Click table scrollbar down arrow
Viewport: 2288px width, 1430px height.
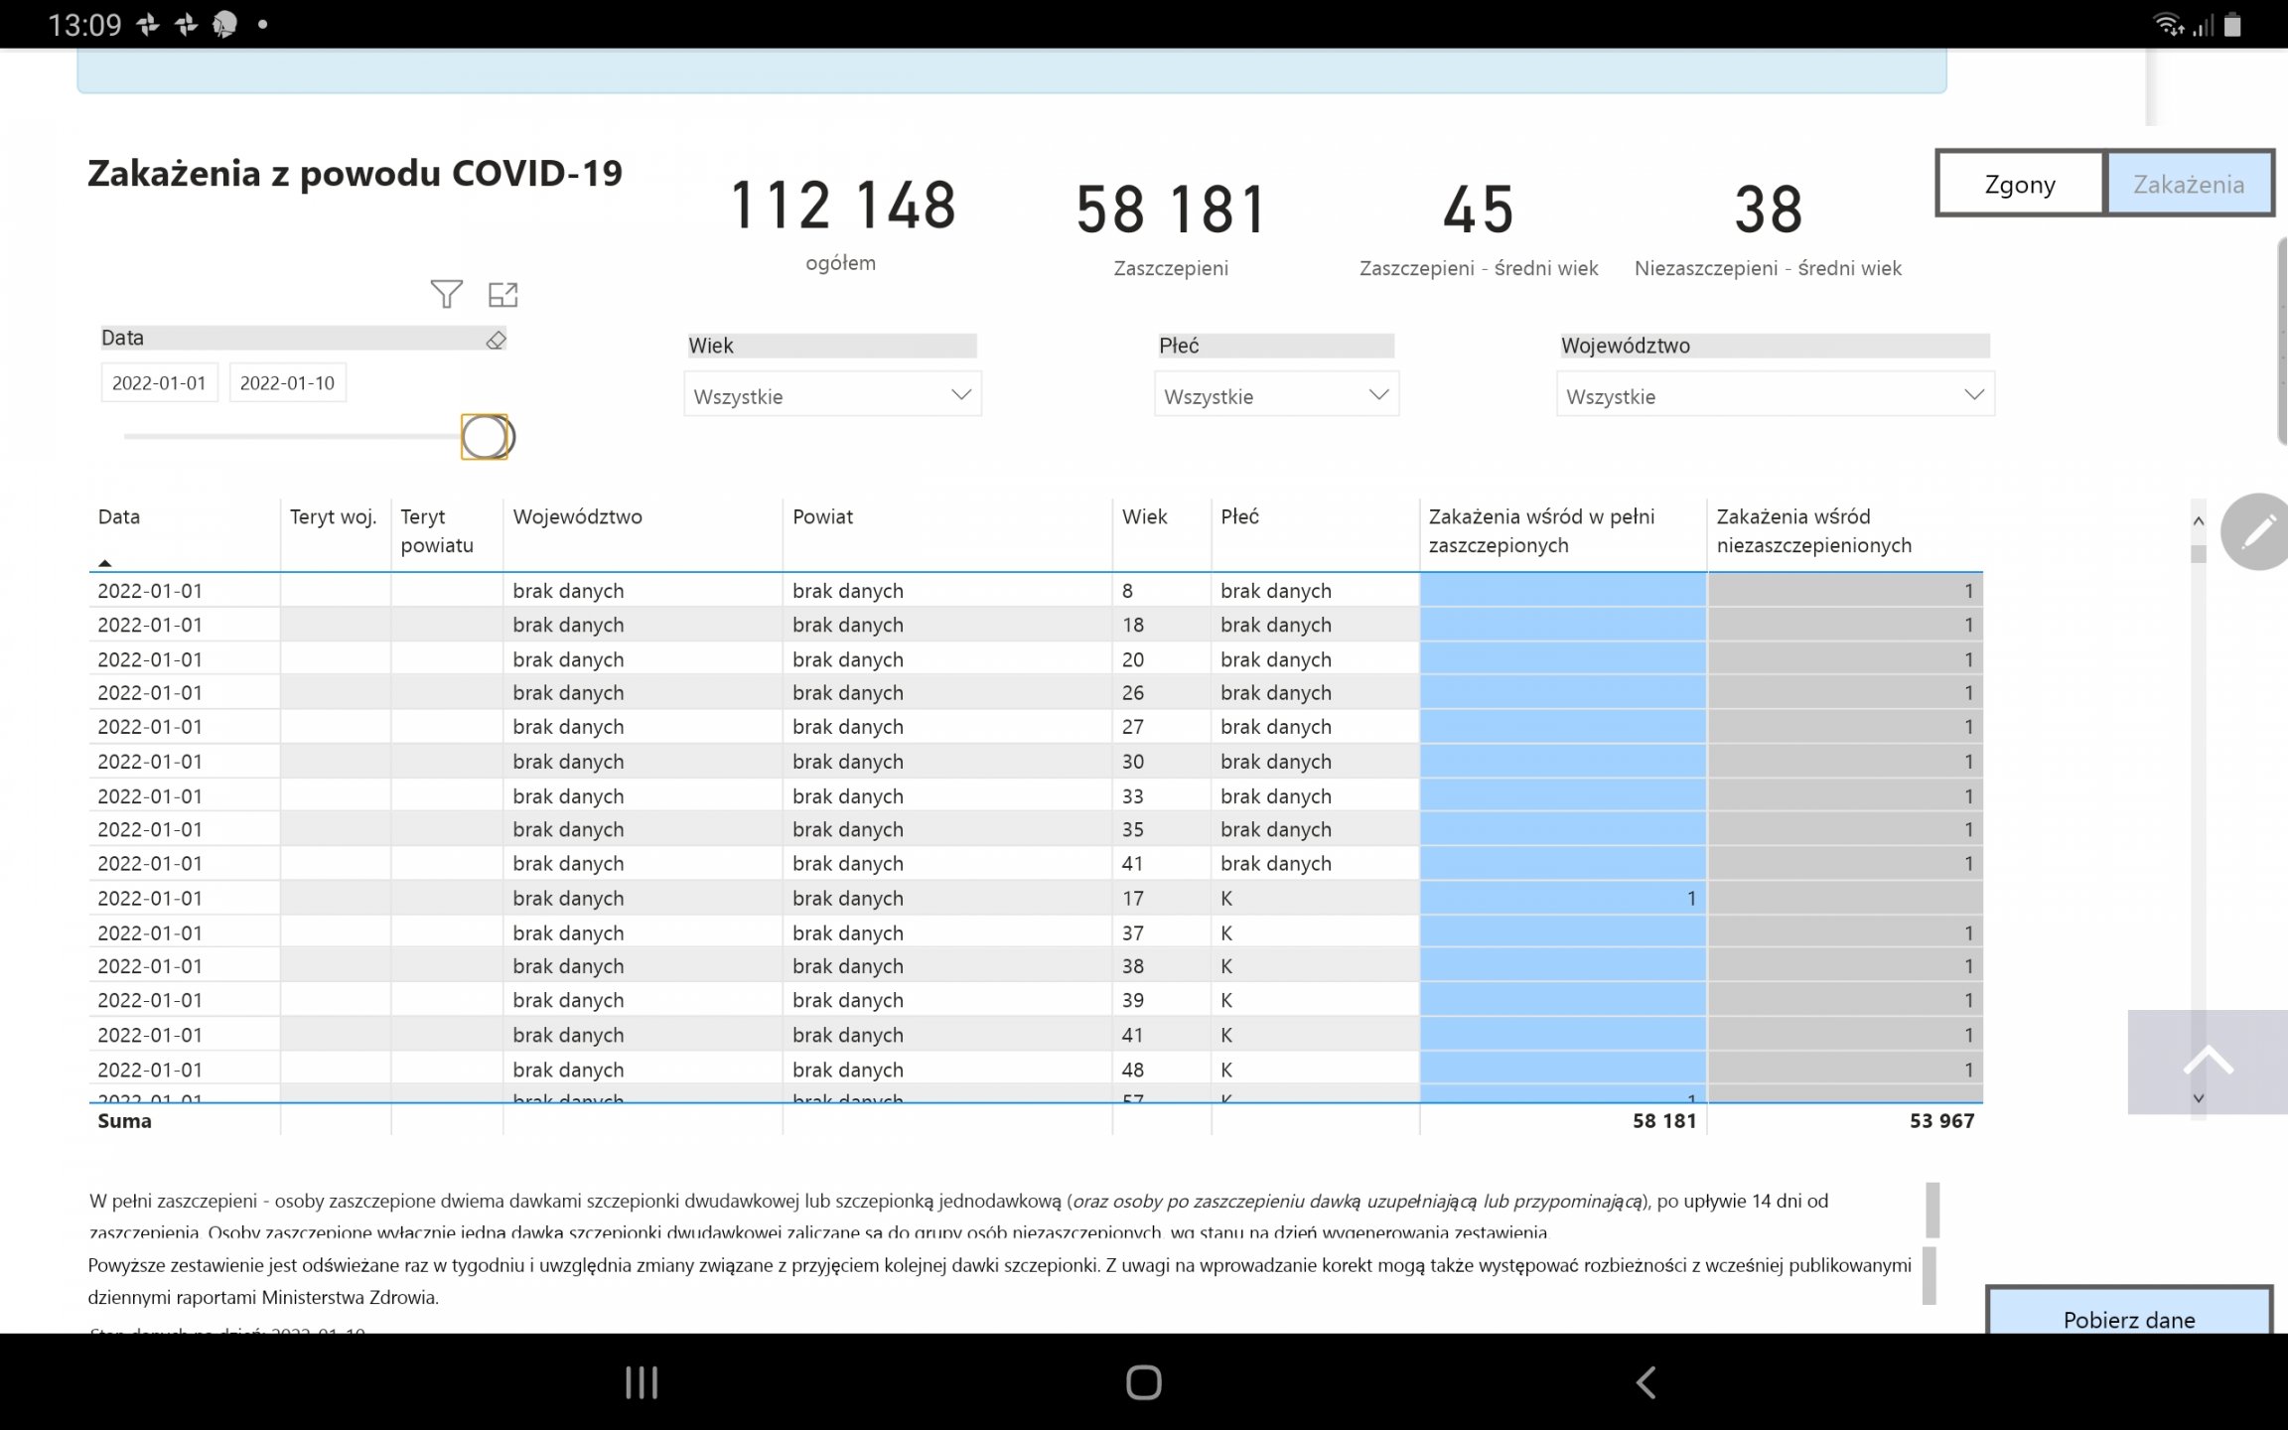click(2199, 1098)
